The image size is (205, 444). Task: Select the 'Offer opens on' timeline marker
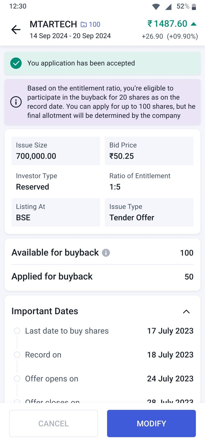pyautogui.click(x=17, y=379)
